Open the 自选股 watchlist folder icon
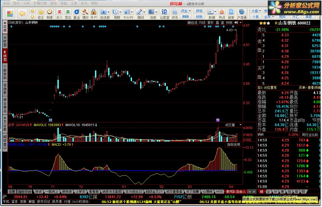The image size is (322, 207). tap(103, 12)
